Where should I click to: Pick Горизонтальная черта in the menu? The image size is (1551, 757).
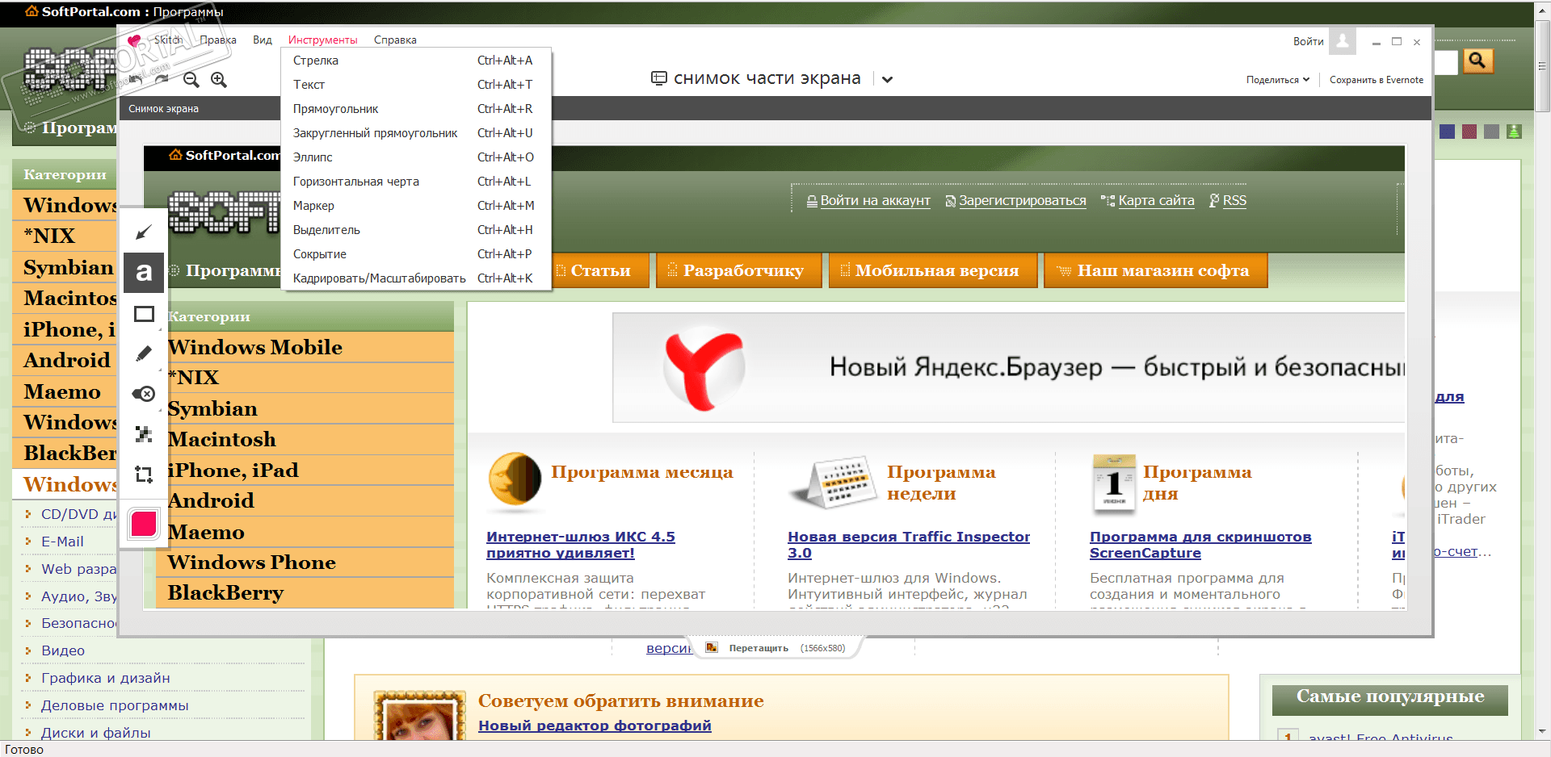416,182
